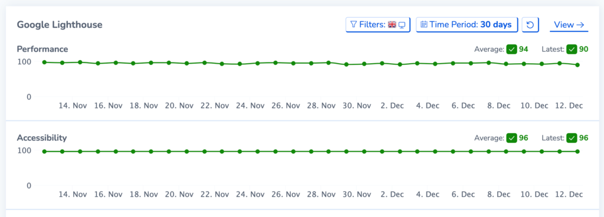The image size is (604, 217).
Task: Select first Performance chart data point
Action: pos(44,63)
